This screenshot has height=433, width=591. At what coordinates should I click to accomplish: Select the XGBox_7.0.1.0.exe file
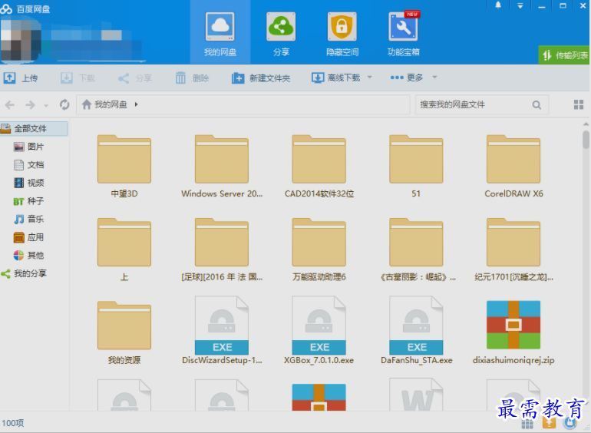pyautogui.click(x=319, y=330)
